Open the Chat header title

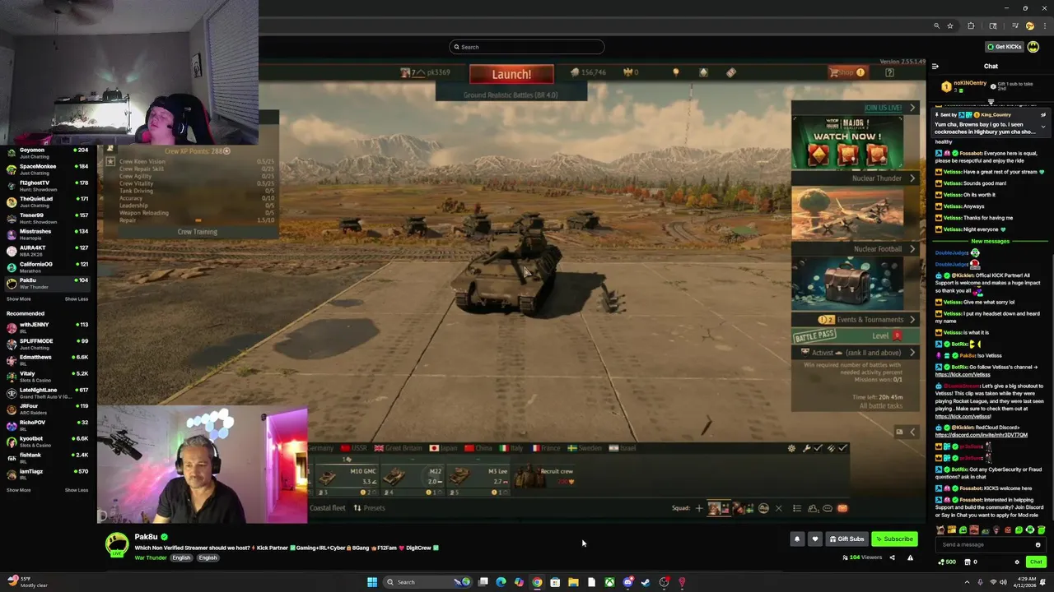click(991, 67)
